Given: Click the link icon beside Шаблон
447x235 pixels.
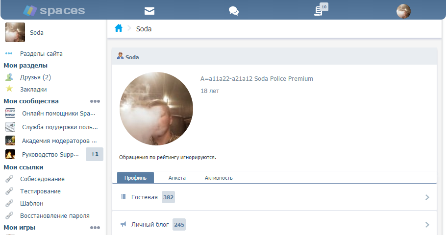Looking at the screenshot, I should 9,203.
